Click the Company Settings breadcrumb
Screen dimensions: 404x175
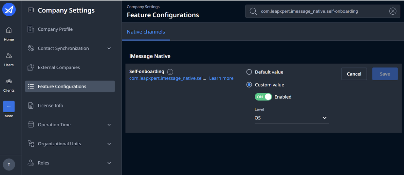click(143, 7)
